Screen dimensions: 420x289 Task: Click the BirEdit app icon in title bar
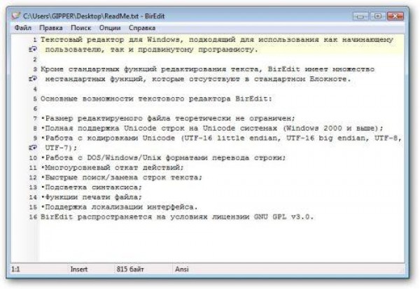[x=16, y=16]
